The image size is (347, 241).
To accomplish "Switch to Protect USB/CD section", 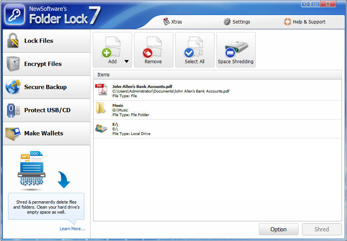I will (x=47, y=110).
